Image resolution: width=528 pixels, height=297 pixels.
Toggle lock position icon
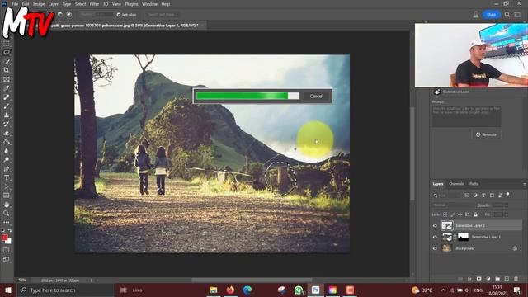(460, 214)
